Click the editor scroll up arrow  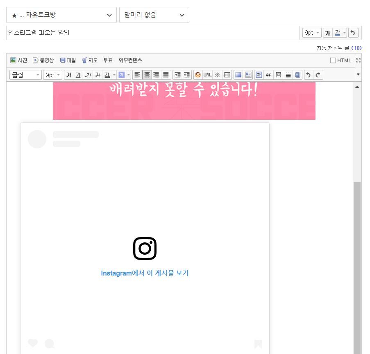point(357,87)
